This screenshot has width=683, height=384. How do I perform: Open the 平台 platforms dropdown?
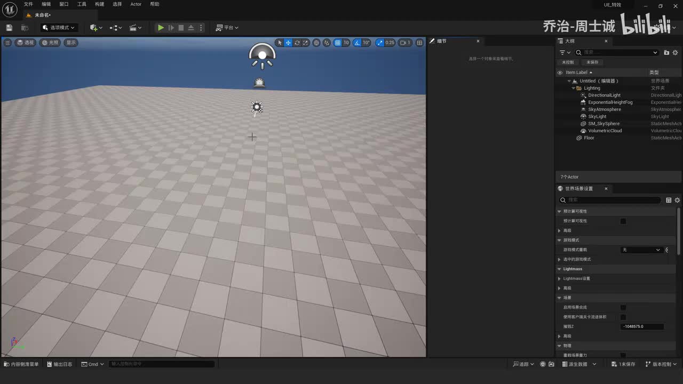tap(227, 28)
